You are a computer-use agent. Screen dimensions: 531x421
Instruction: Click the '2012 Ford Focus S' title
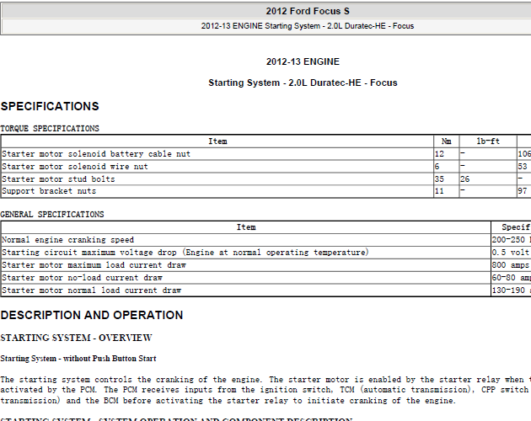(308, 11)
